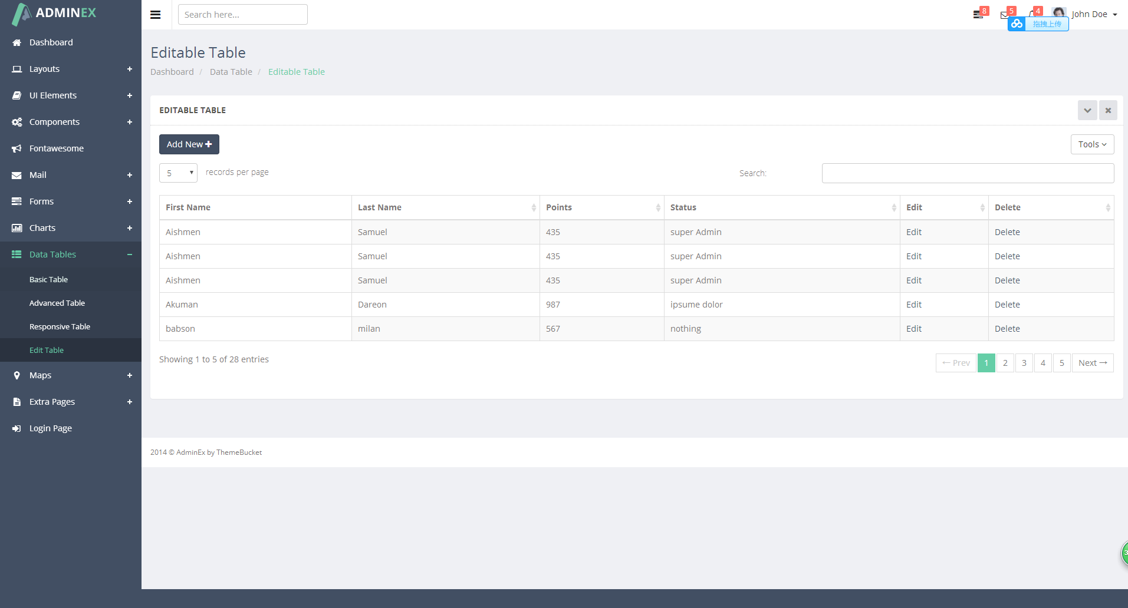Collapse the Data Tables sidebar menu
The width and height of the screenshot is (1128, 608).
[71, 255]
